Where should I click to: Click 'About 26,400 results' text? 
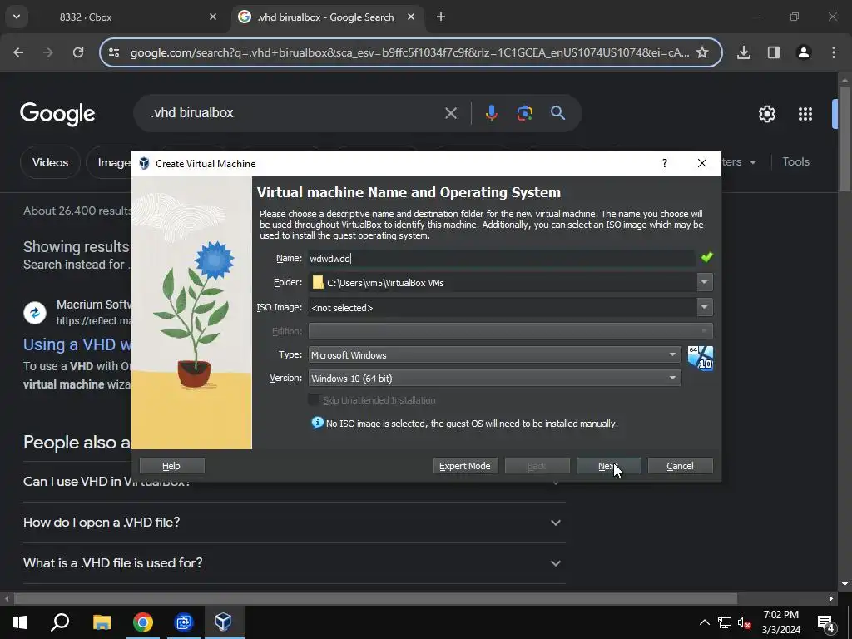pyautogui.click(x=77, y=211)
